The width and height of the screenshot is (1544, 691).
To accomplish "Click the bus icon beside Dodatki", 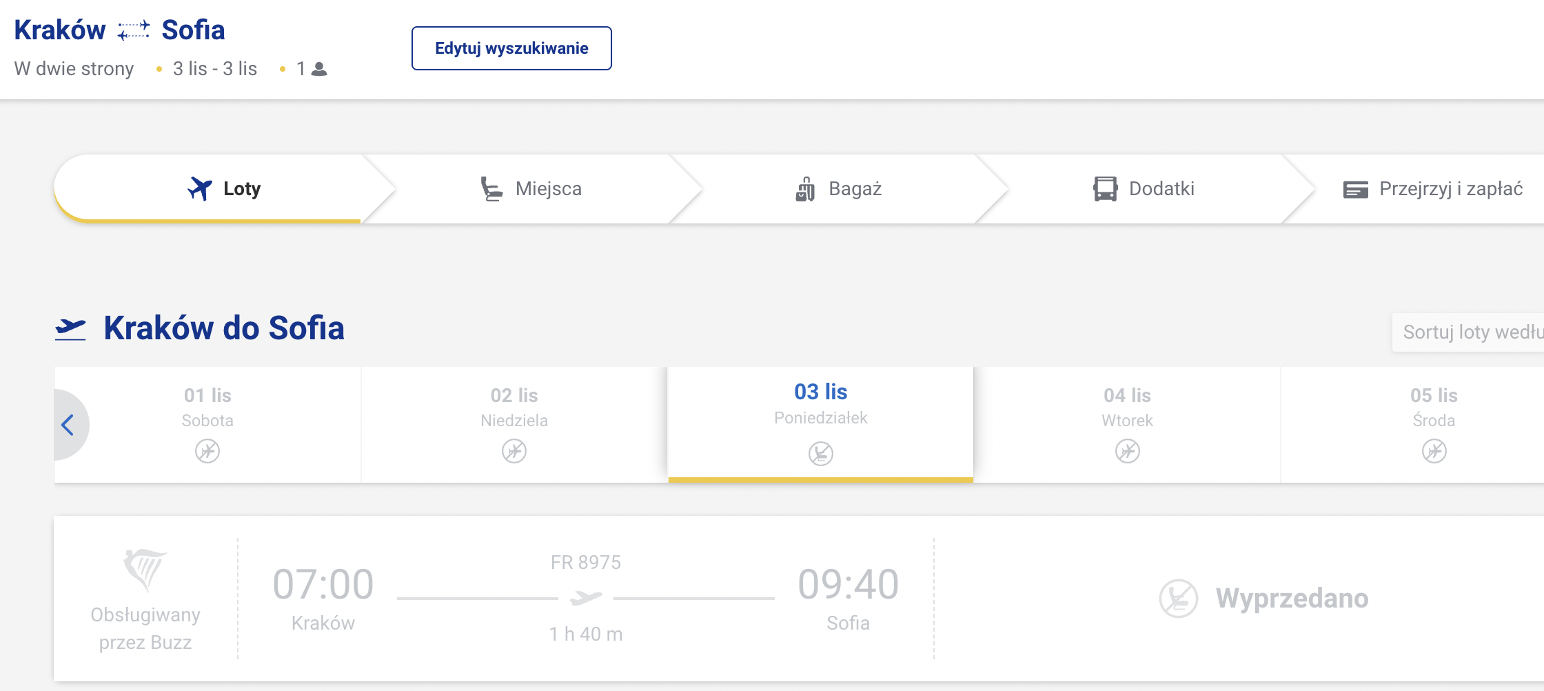I will pos(1106,189).
